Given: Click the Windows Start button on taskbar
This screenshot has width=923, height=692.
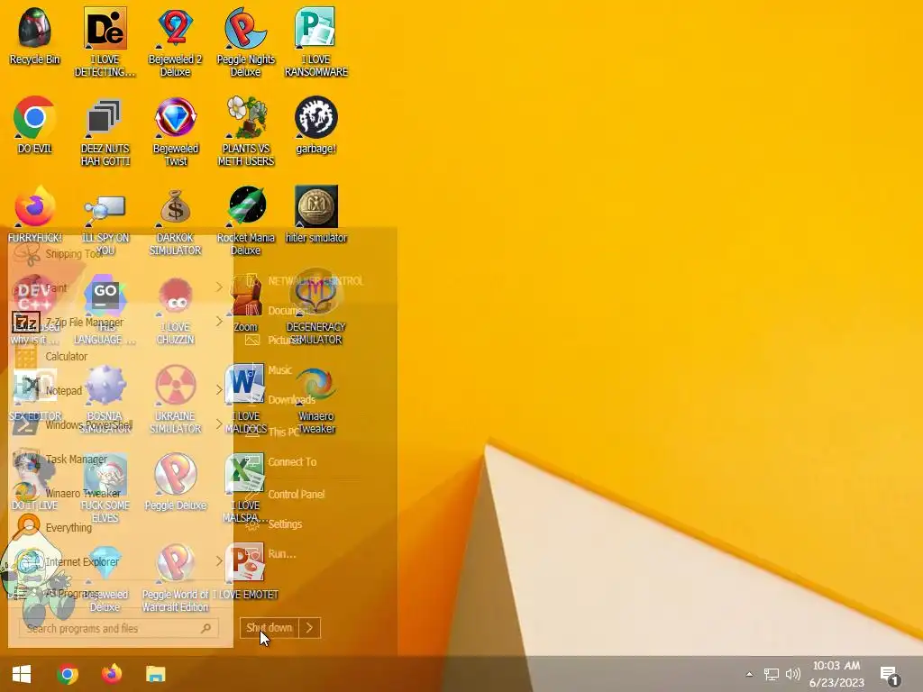Looking at the screenshot, I should click(22, 674).
